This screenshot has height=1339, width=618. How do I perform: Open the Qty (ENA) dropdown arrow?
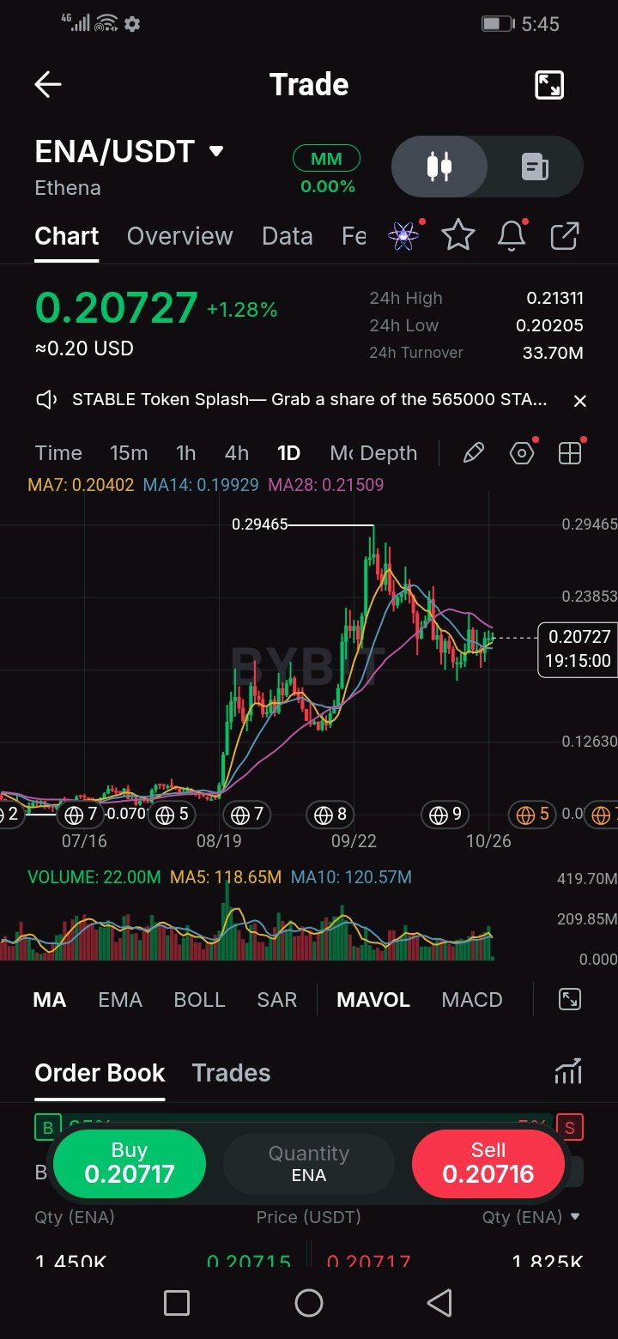[575, 1217]
